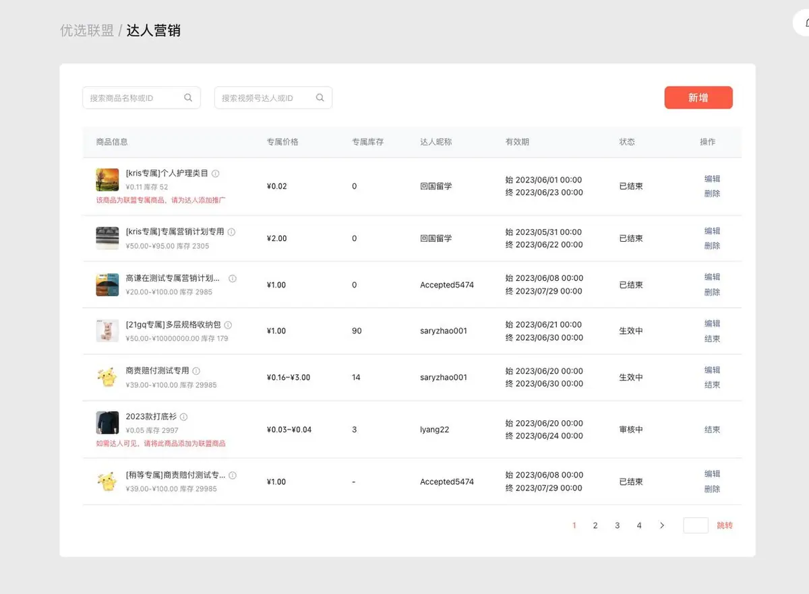The height and width of the screenshot is (594, 809).
Task: Click 删除 for [kris专属]个人护理类目 row
Action: click(712, 193)
